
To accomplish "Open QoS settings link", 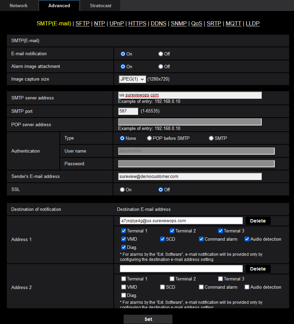I will coord(196,24).
